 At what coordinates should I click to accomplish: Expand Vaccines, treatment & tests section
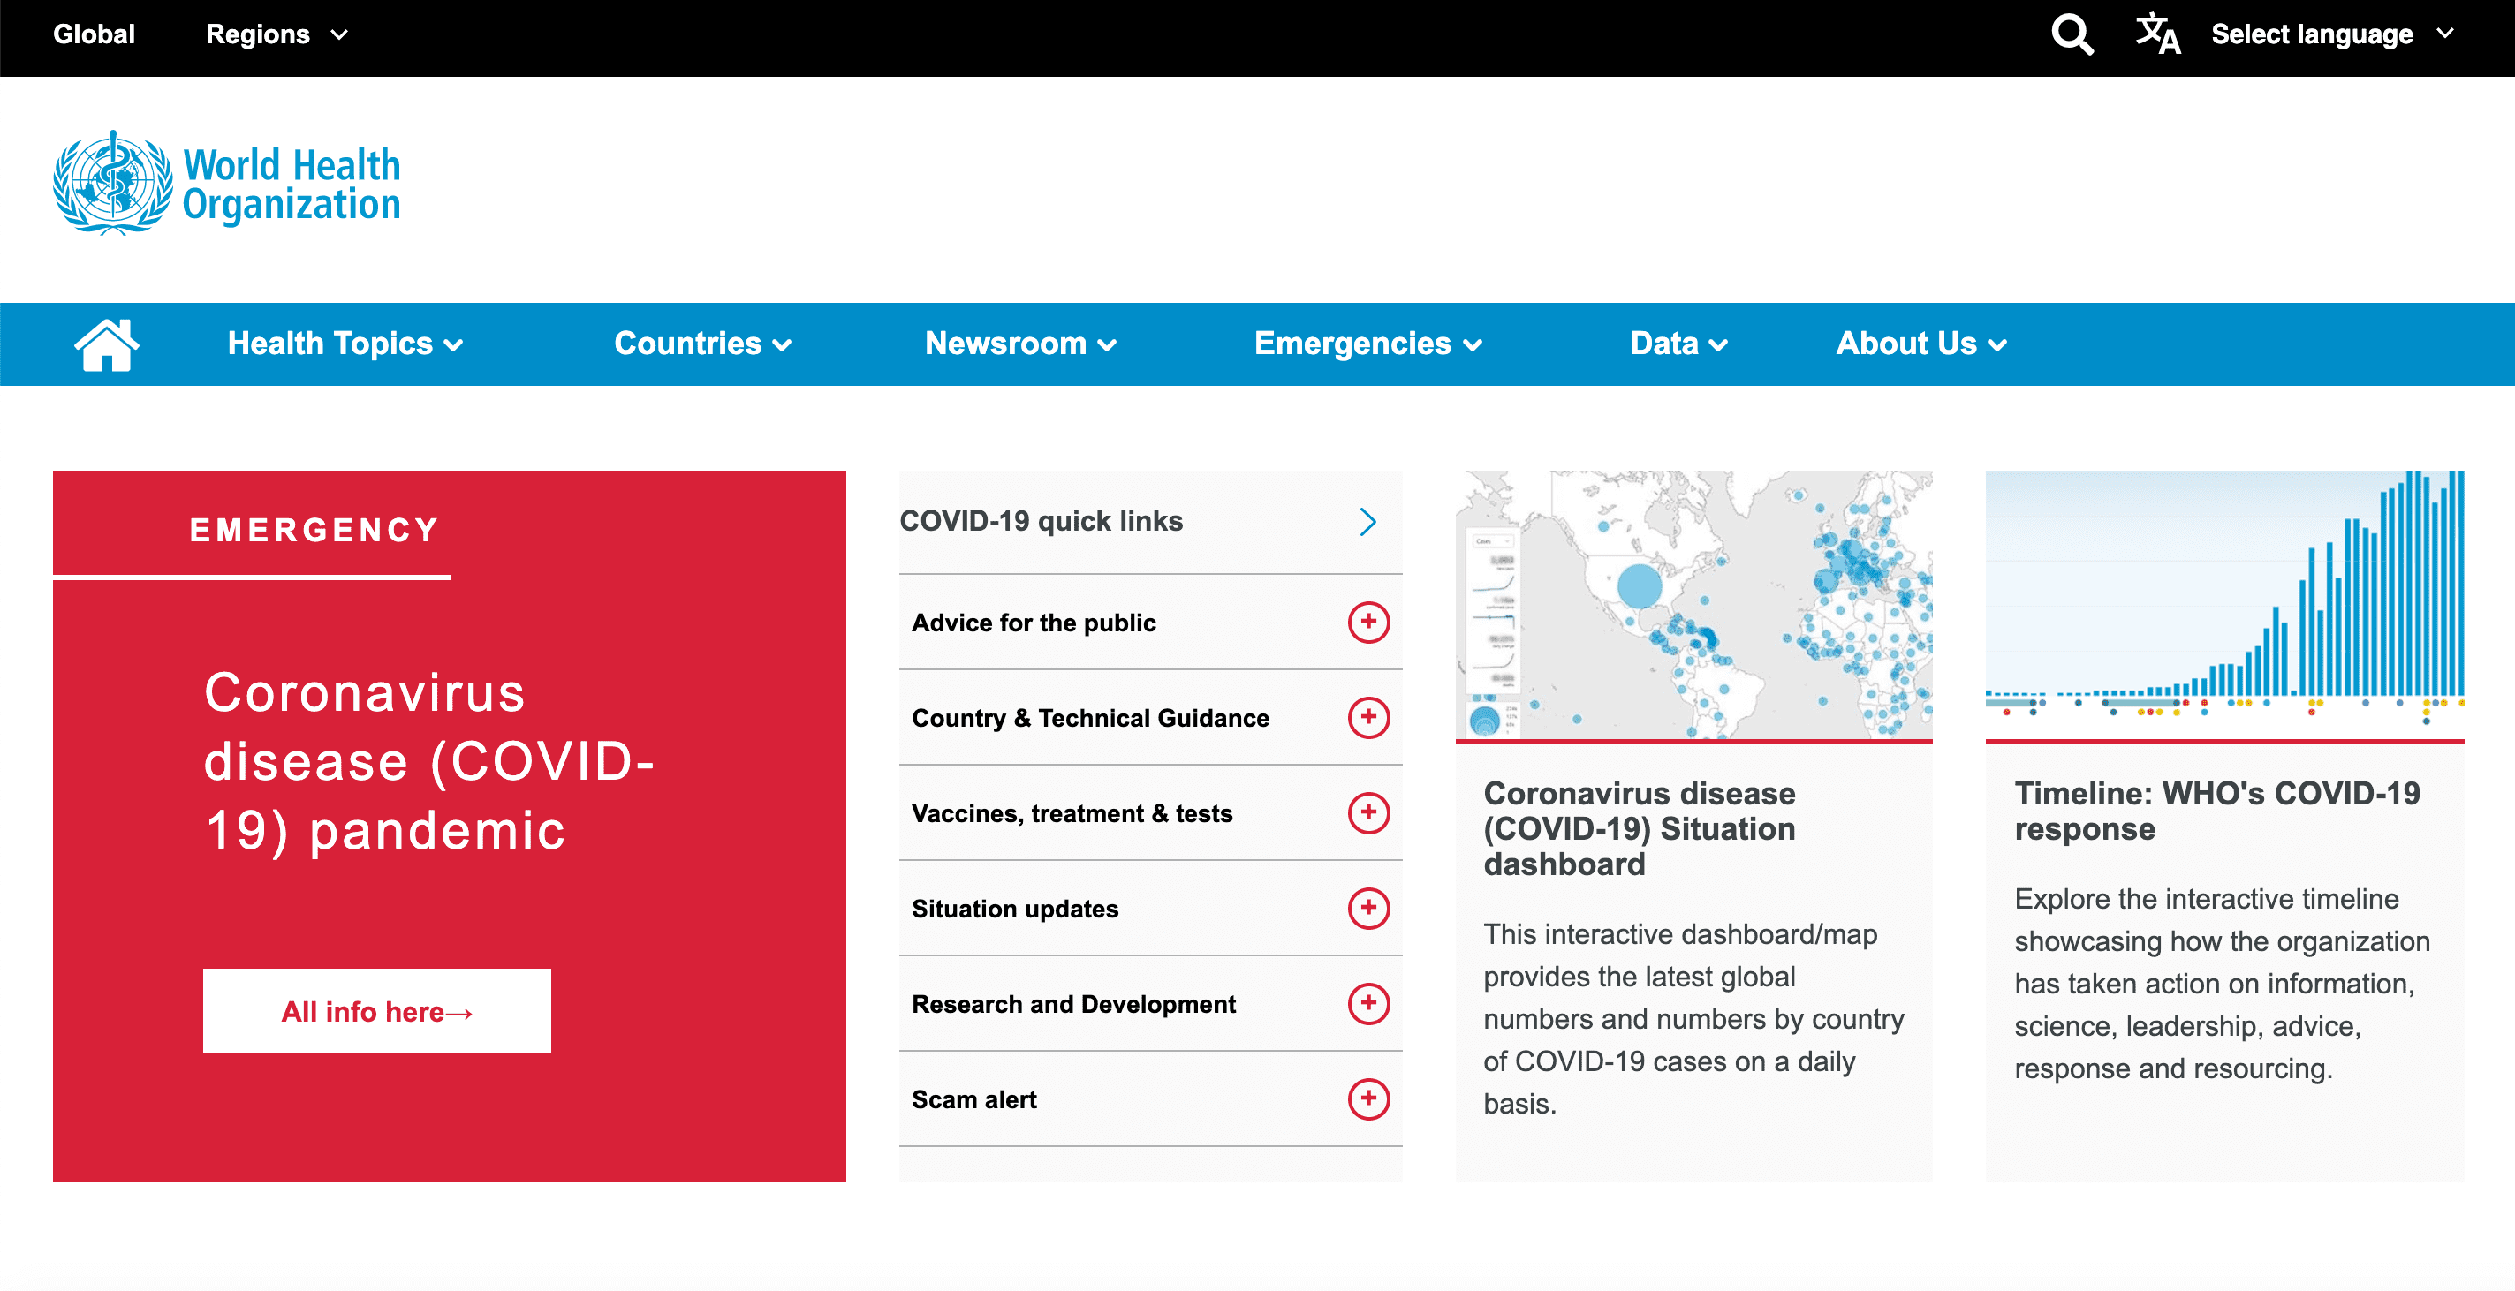tap(1367, 813)
